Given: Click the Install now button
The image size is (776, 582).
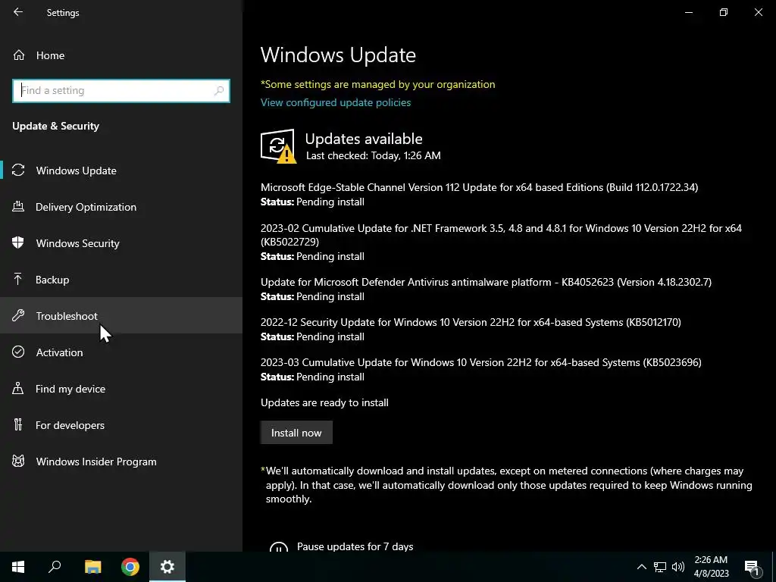Looking at the screenshot, I should click(x=296, y=433).
